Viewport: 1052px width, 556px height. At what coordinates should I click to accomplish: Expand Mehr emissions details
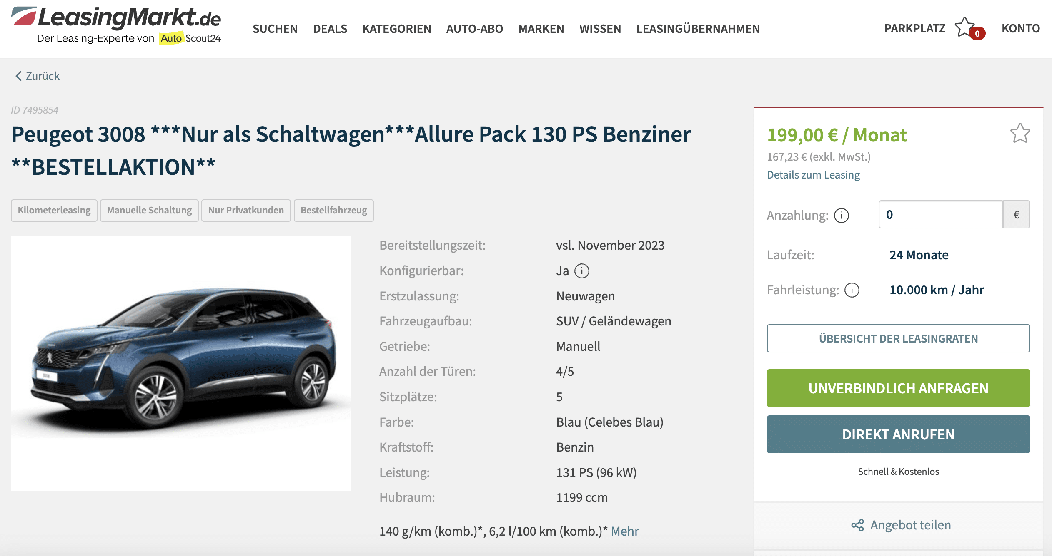click(625, 531)
